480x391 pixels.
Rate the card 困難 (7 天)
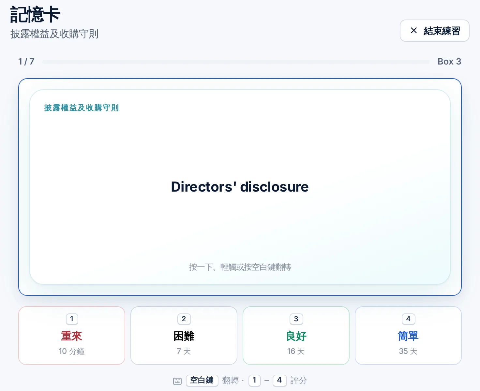tap(184, 336)
